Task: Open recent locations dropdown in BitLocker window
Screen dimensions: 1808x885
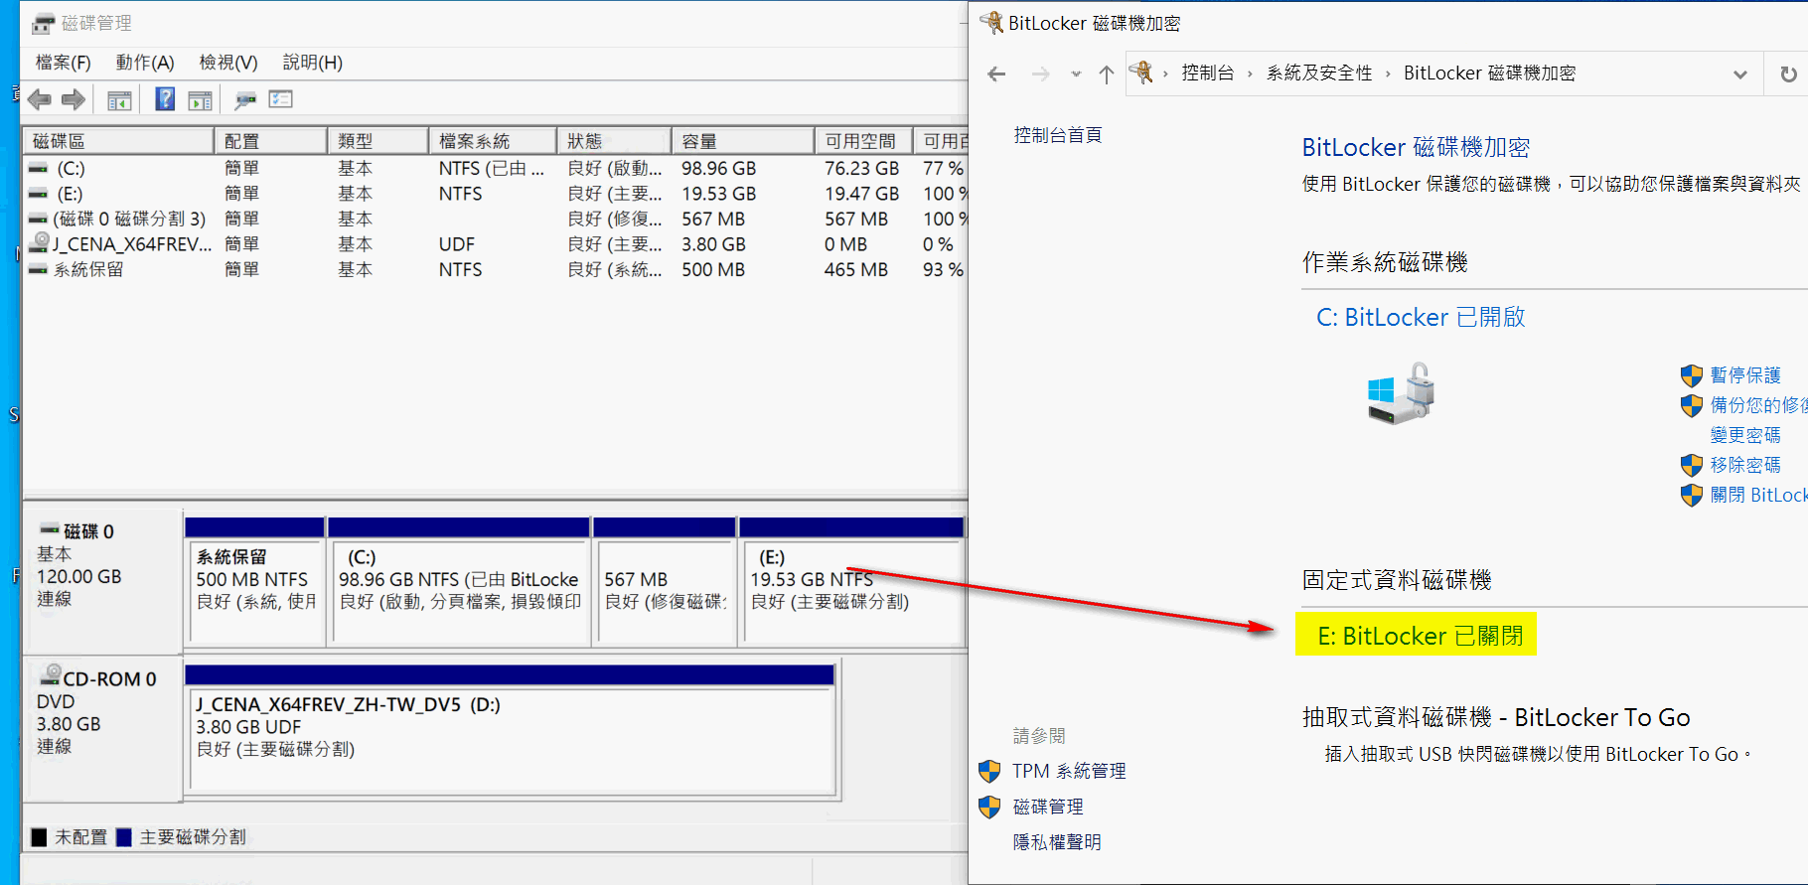Action: tap(1076, 74)
